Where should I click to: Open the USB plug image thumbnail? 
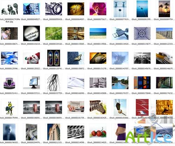(120, 33)
